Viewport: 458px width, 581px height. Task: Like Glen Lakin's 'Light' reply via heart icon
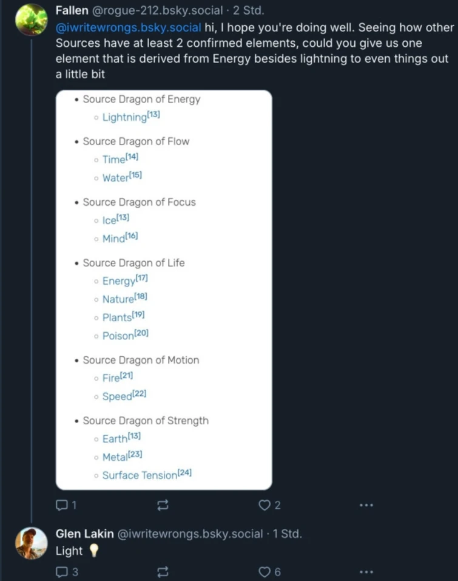(x=264, y=571)
